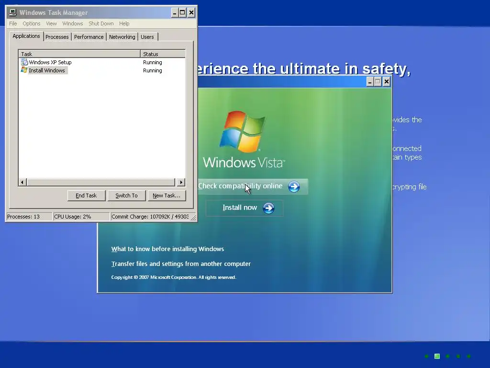The image size is (490, 368).
Task: Open the Shut Down menu
Action: pyautogui.click(x=101, y=23)
